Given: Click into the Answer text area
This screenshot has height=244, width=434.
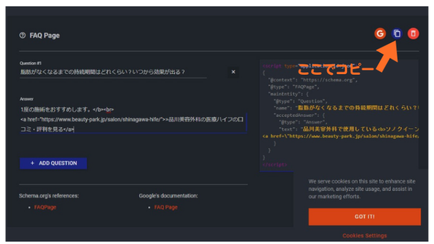Looking at the screenshot, I should coord(133,119).
